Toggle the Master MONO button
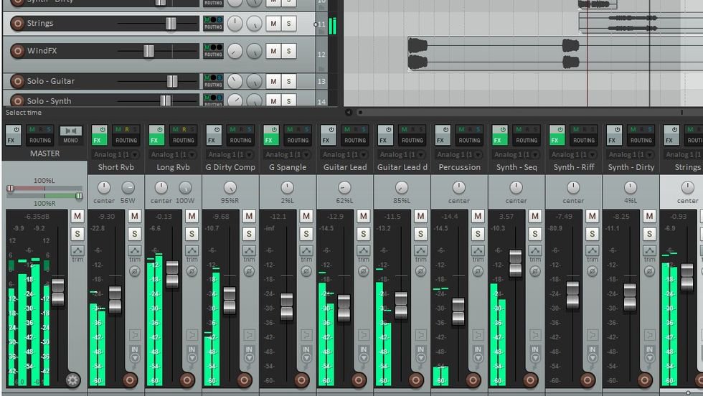This screenshot has width=703, height=396. (x=70, y=135)
